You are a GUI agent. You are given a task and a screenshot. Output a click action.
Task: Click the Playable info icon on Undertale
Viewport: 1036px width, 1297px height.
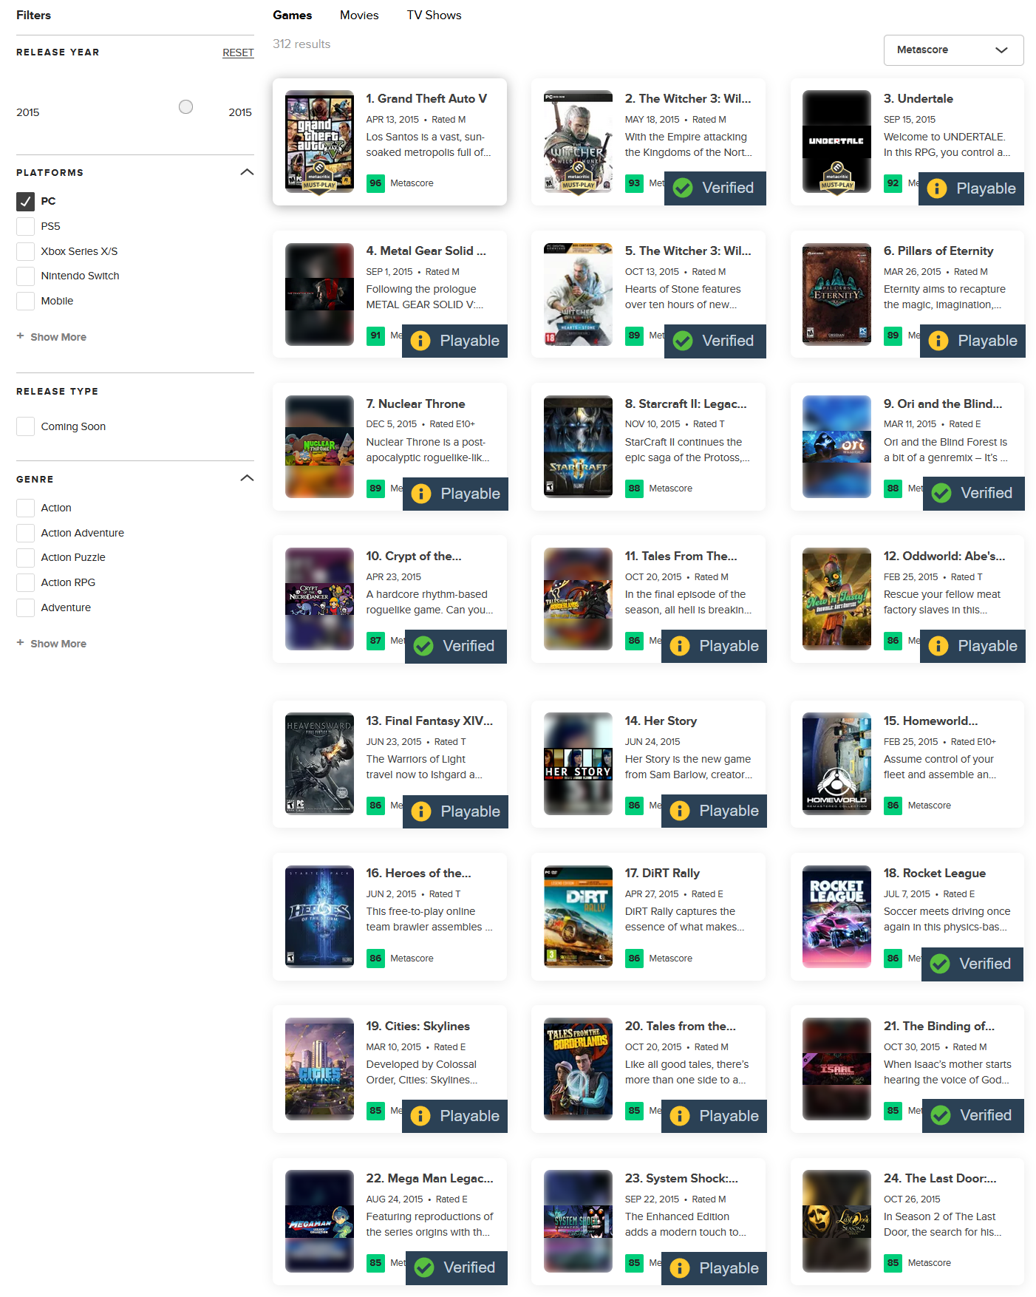(937, 188)
